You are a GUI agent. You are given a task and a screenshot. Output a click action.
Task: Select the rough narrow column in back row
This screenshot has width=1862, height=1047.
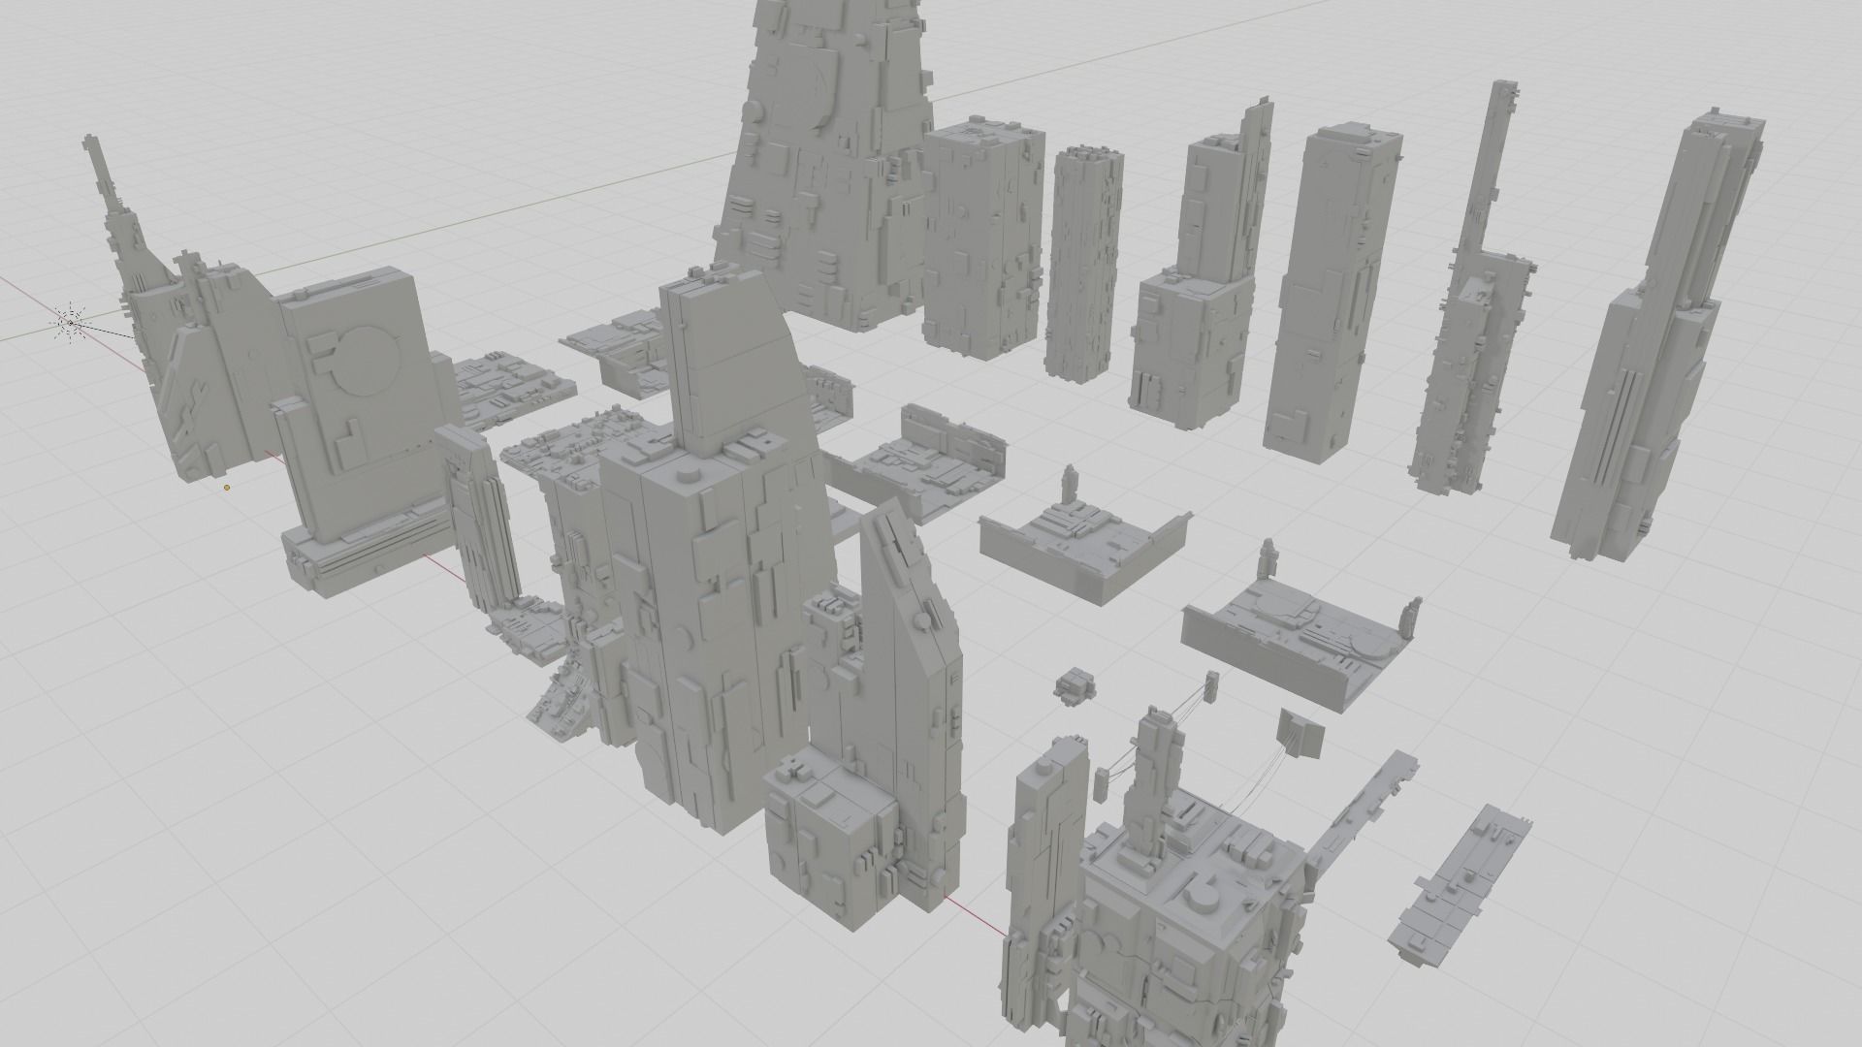[x=1083, y=262]
